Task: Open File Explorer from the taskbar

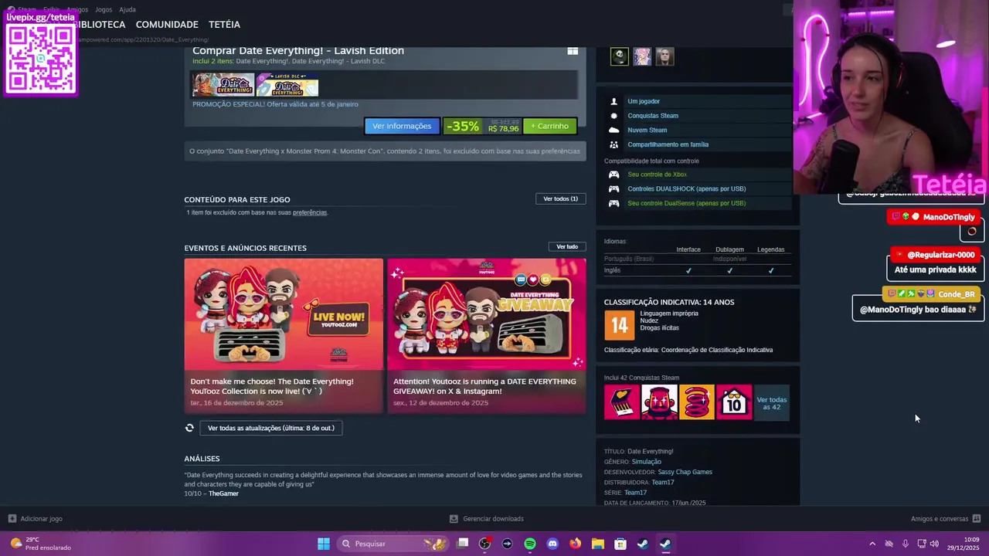Action: [x=597, y=544]
